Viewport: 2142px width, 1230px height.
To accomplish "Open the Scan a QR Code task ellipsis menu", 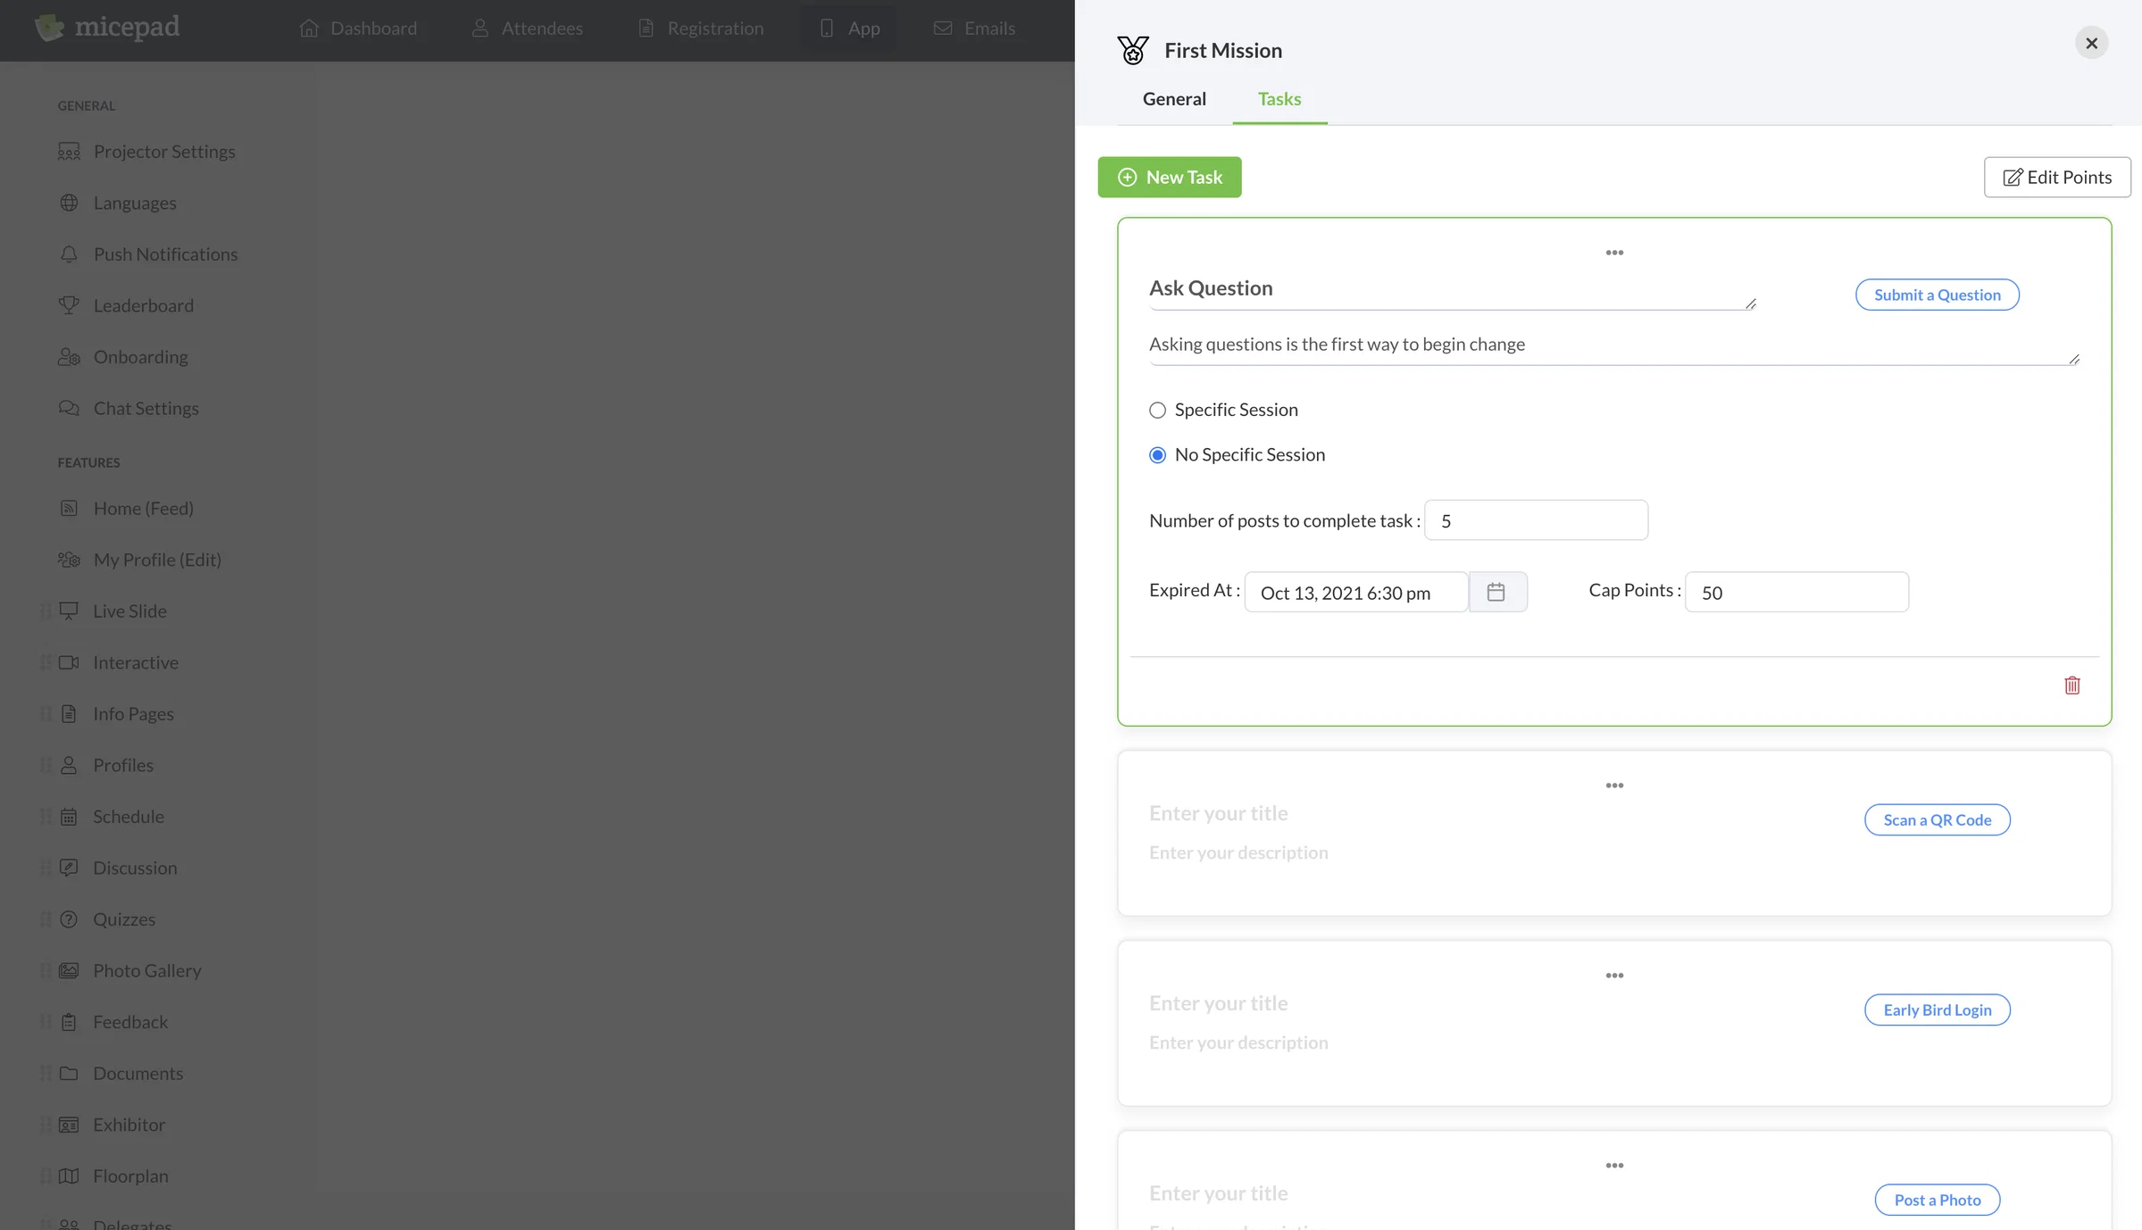I will point(1614,785).
